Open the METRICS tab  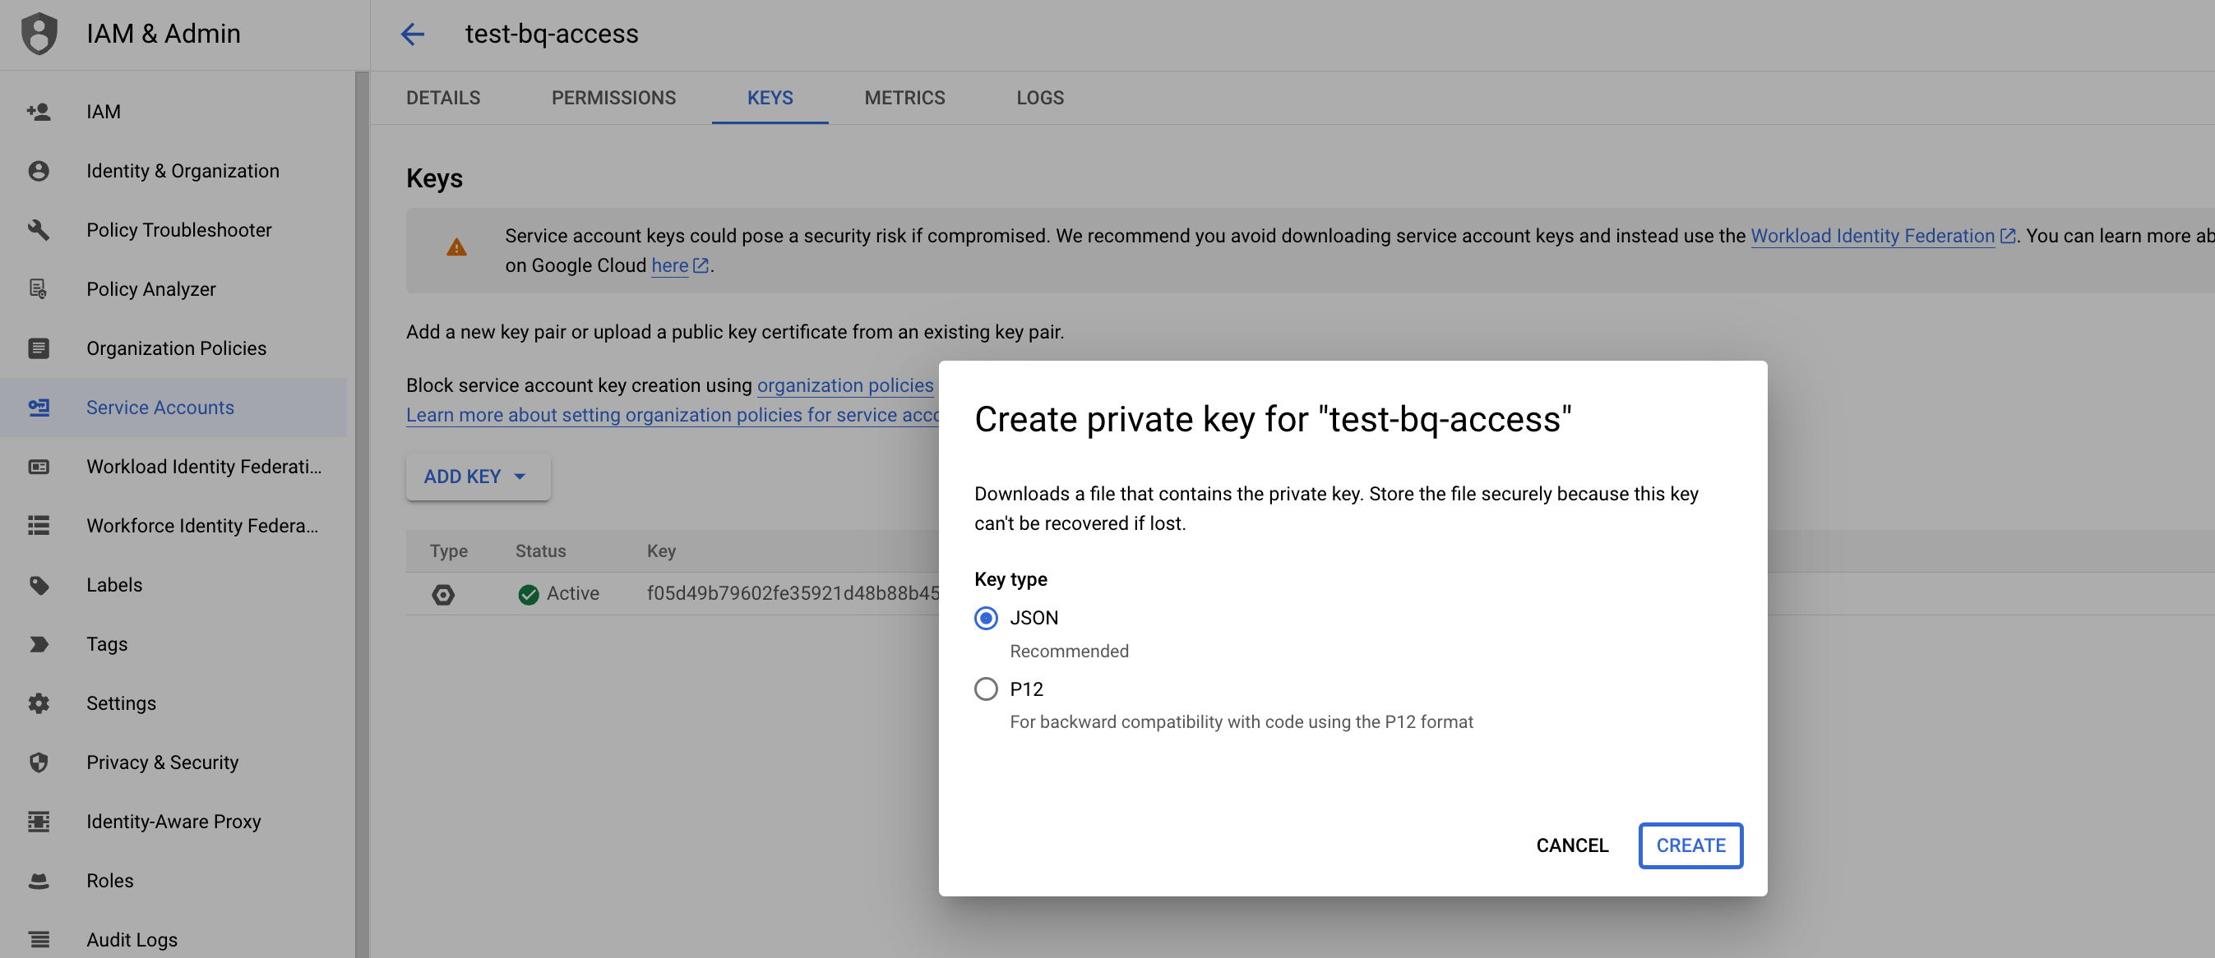click(904, 98)
